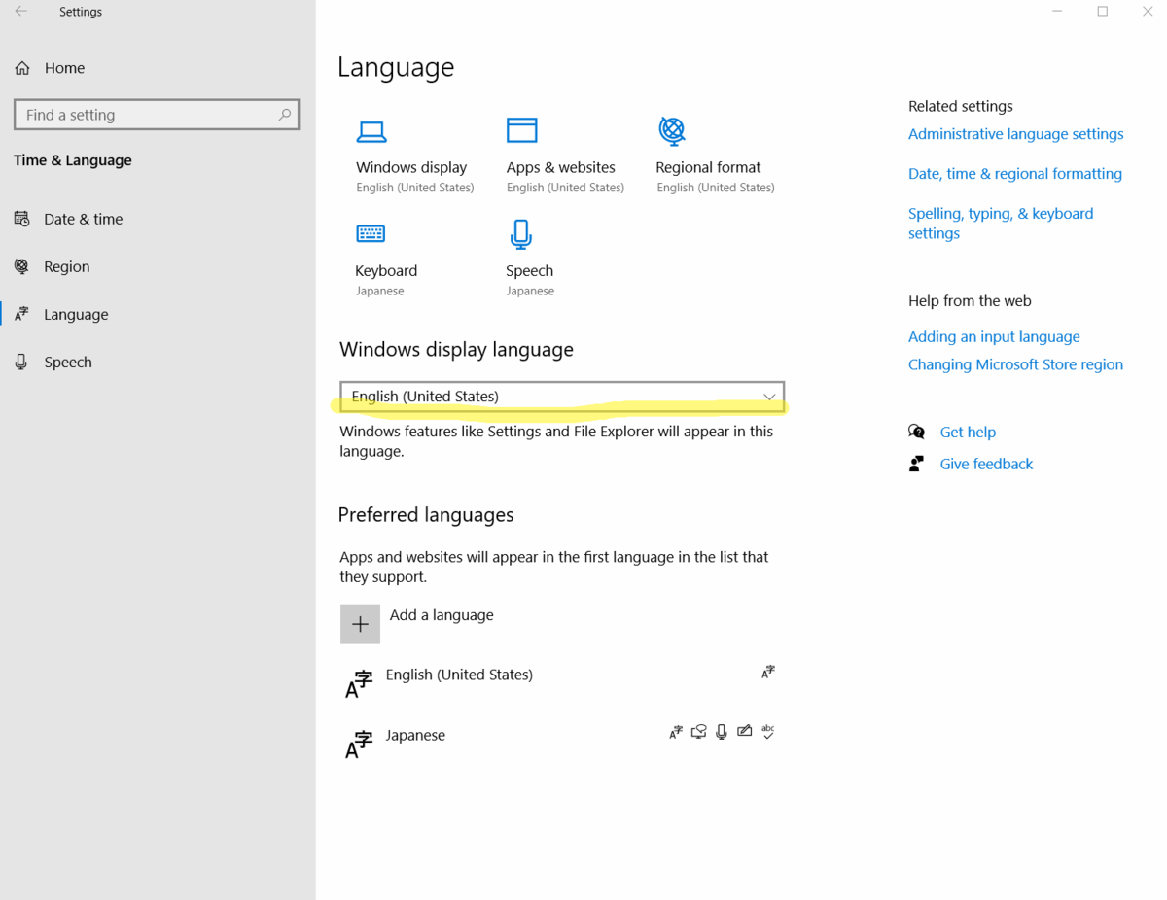The width and height of the screenshot is (1167, 900).
Task: Go to Speech settings in sidebar
Action: [67, 362]
